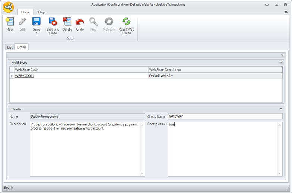Switch to the List tab
The image size is (292, 193).
(10, 47)
